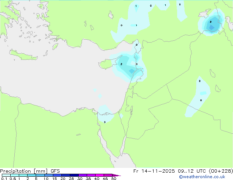
Task: Click the '5' rainfall value in the Caucasus patch
Action: tap(211, 22)
